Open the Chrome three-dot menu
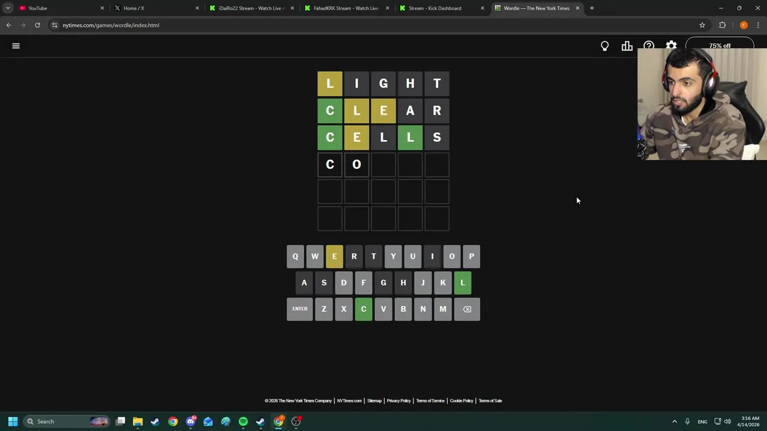This screenshot has width=767, height=431. 759,25
